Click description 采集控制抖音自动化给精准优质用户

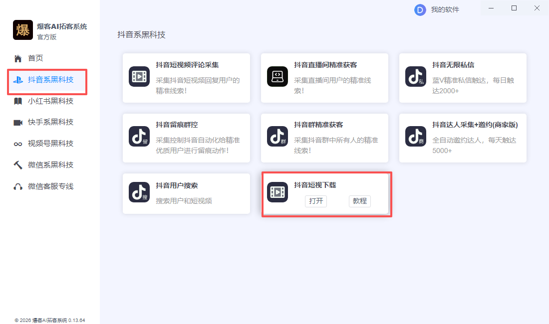click(x=198, y=146)
